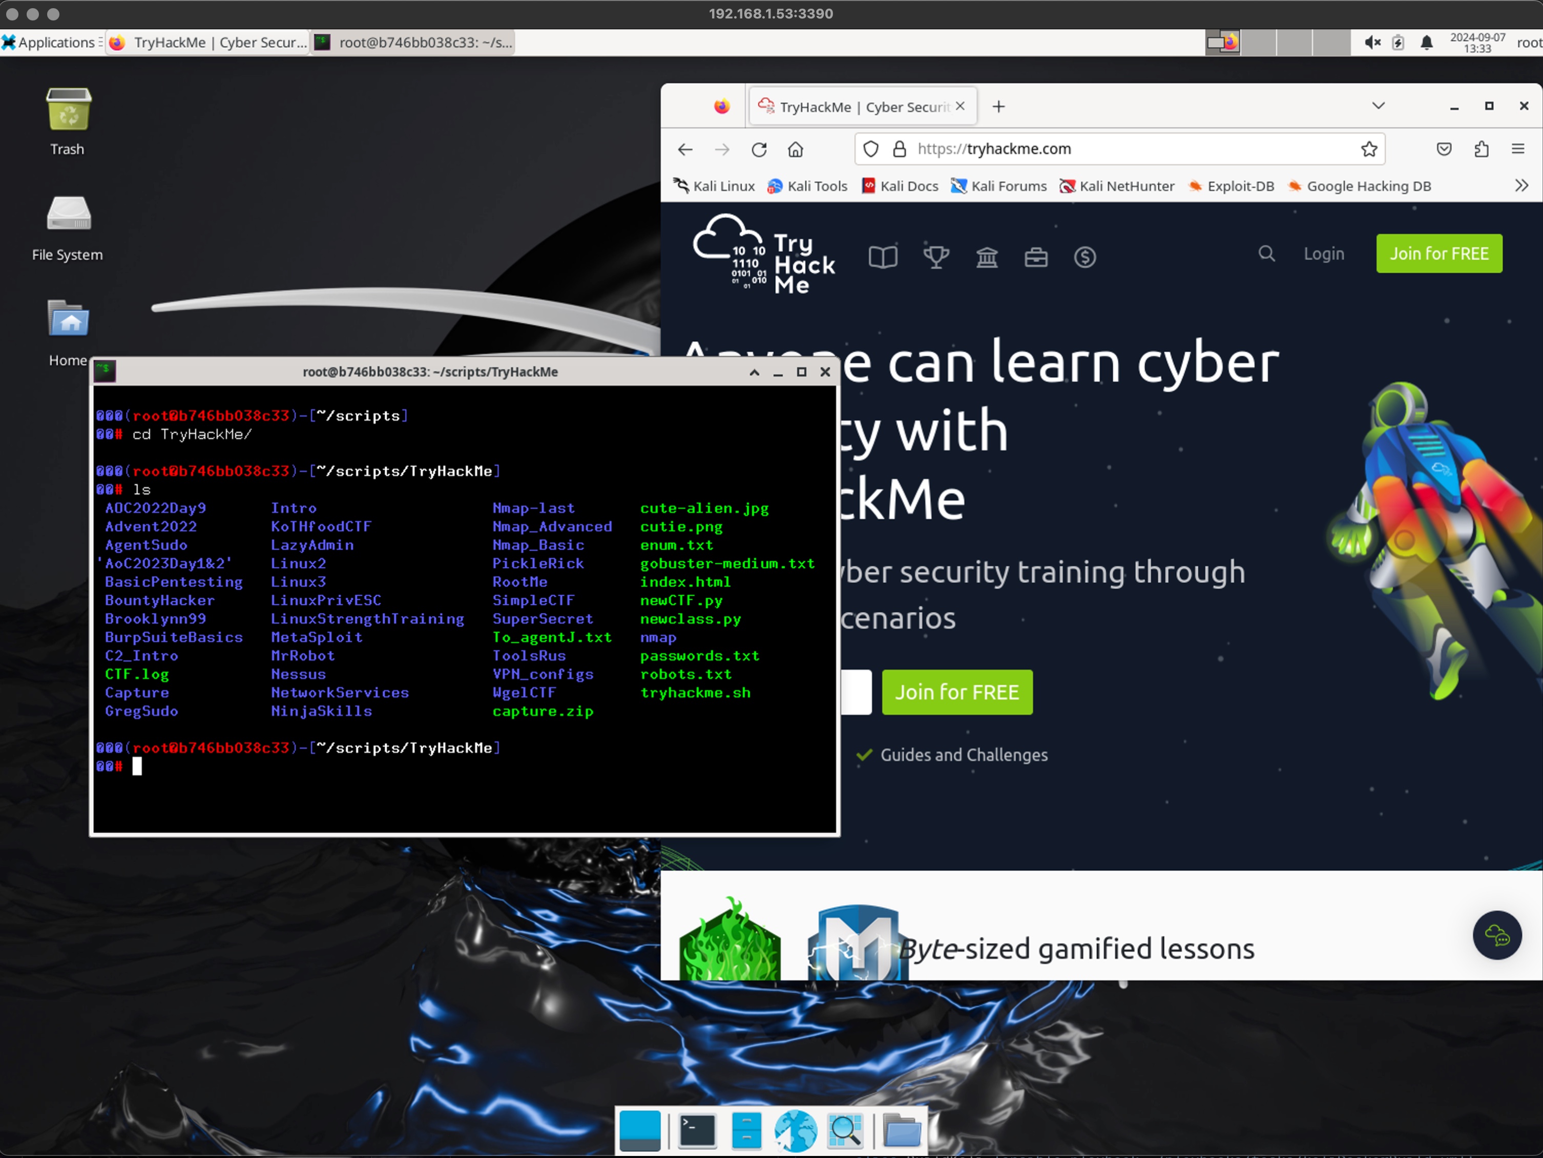Open the TryHackMe trophy Compete icon

[936, 258]
